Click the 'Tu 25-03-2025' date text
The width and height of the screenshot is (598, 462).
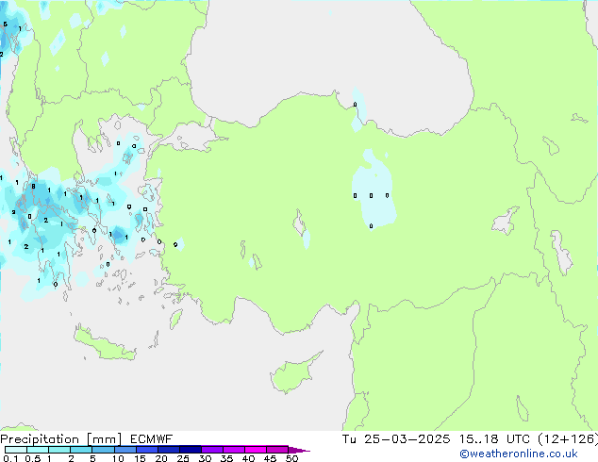396,439
